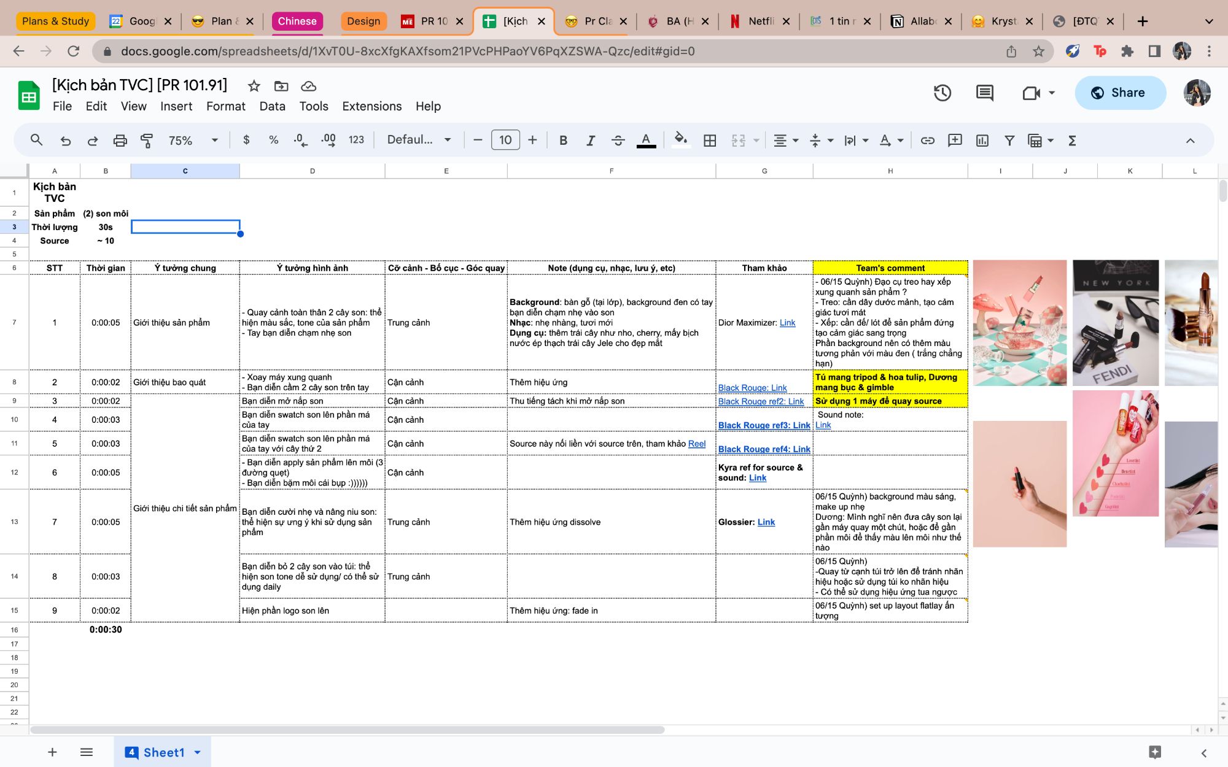Click the Insert link icon
The width and height of the screenshot is (1228, 767).
[x=927, y=141]
